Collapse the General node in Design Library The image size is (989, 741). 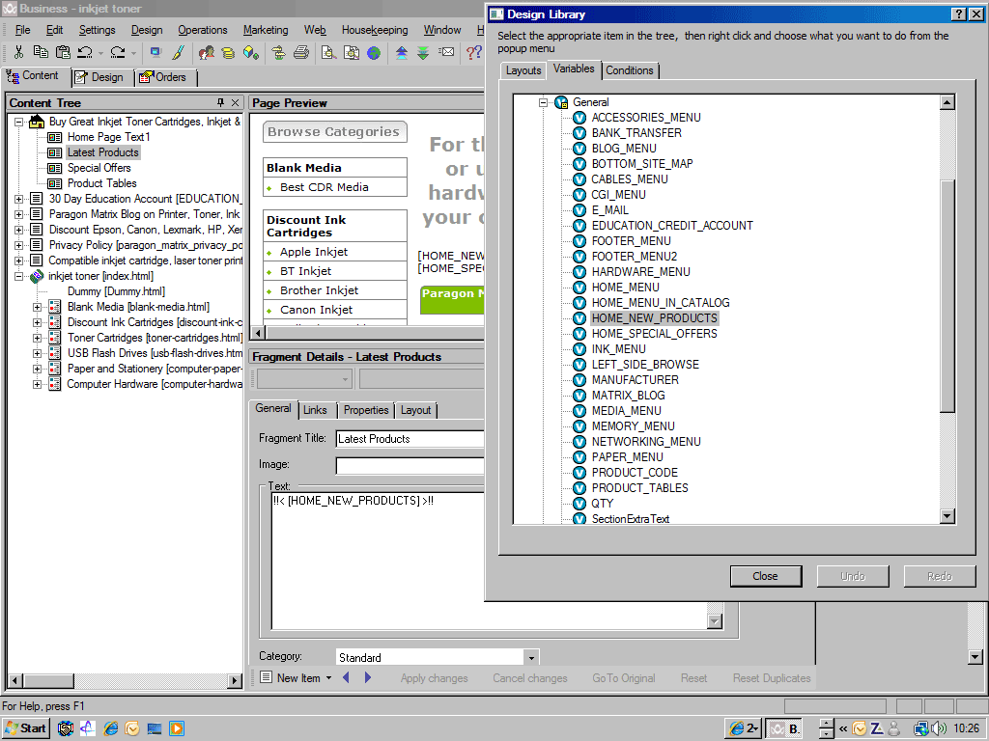point(544,102)
